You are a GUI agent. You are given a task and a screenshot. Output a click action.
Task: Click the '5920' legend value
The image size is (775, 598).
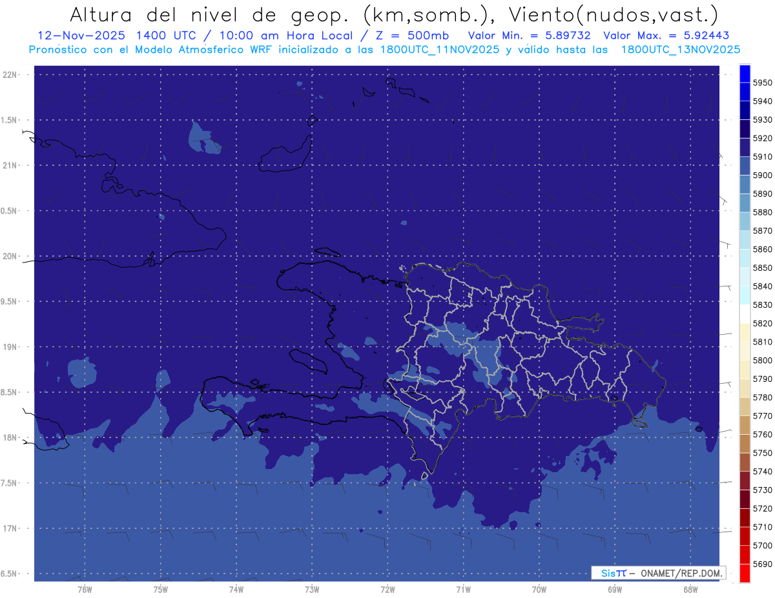(x=763, y=139)
